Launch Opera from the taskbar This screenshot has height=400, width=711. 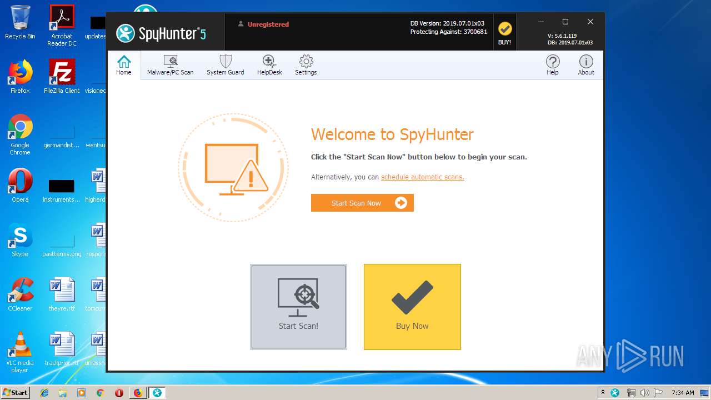(119, 393)
